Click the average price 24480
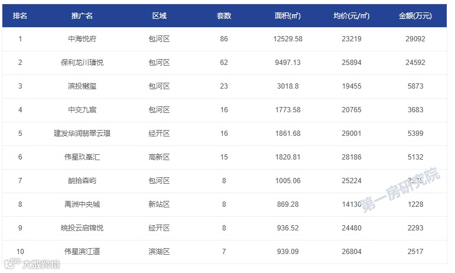Viewport: 455px width, 273px height. (352, 228)
